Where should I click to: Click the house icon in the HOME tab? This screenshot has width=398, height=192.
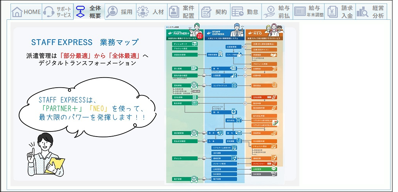click(x=17, y=12)
